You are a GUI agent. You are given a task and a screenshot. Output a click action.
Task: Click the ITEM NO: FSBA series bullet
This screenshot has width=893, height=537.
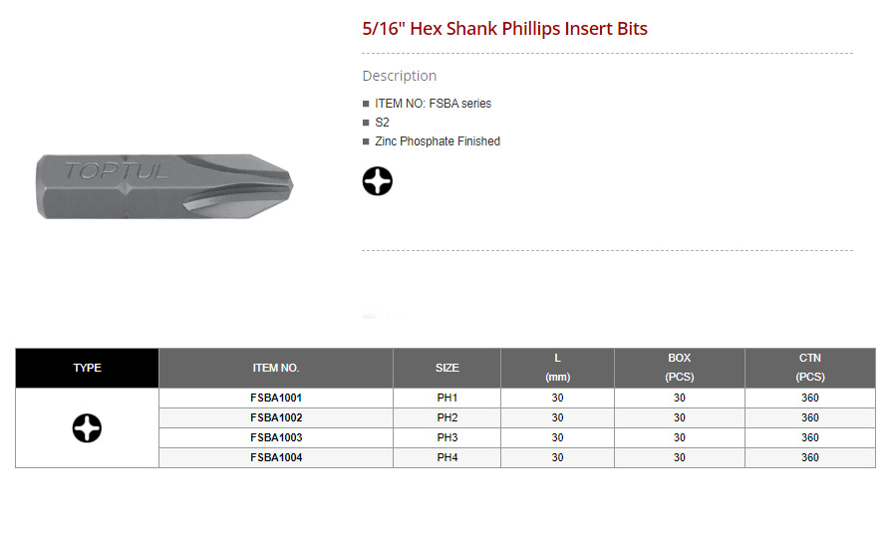433,104
